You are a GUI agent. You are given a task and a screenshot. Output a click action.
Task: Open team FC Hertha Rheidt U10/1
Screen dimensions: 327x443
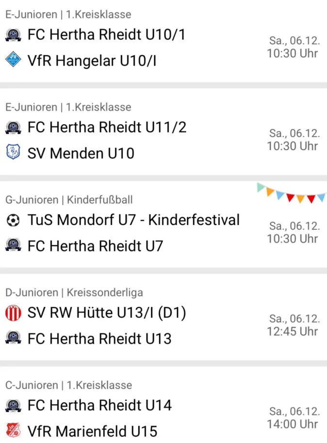pyautogui.click(x=106, y=35)
